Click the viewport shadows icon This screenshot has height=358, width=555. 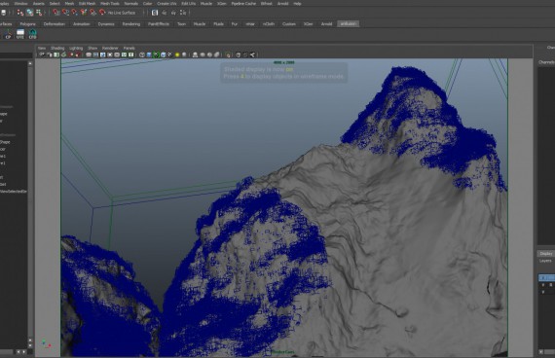pyautogui.click(x=184, y=54)
